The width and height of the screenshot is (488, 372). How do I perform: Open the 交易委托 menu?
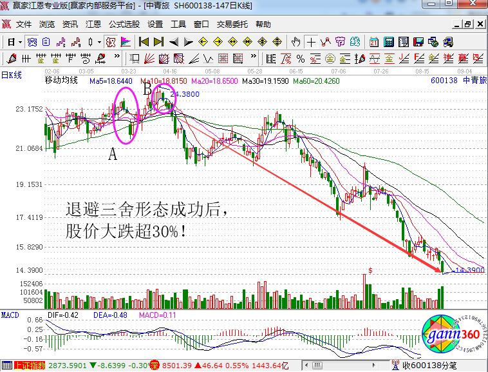coord(232,24)
